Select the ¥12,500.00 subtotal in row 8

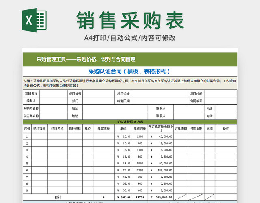pyautogui.click(x=161, y=184)
